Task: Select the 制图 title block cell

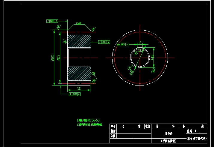Action: pos(113,131)
